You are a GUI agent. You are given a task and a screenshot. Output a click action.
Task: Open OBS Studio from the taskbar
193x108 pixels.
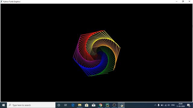point(114,105)
